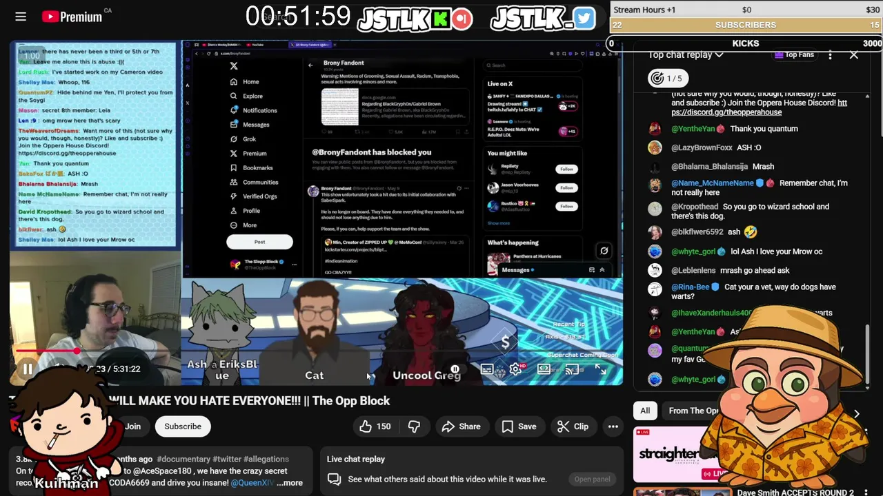Click the Share button
This screenshot has width=883, height=496.
(x=461, y=426)
